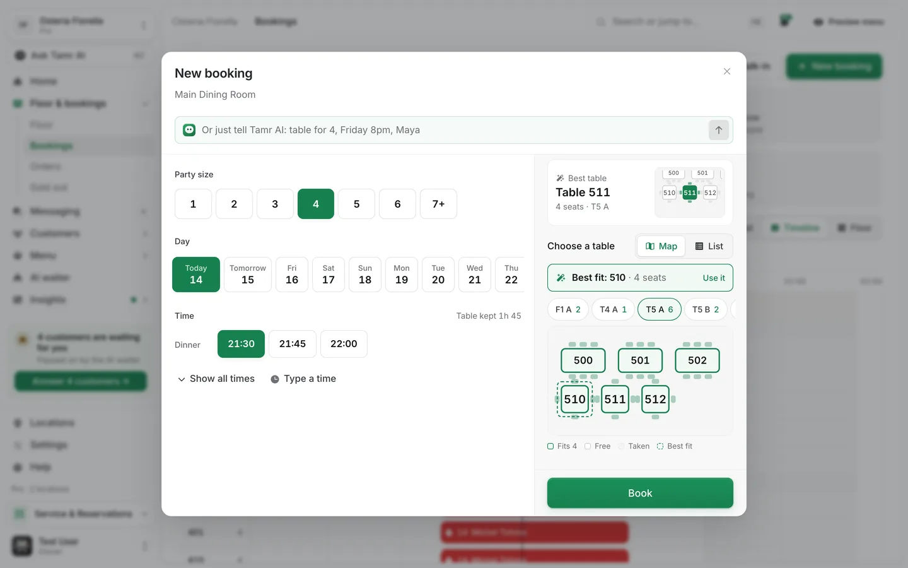Click Use it for best fit 510

tap(714, 278)
